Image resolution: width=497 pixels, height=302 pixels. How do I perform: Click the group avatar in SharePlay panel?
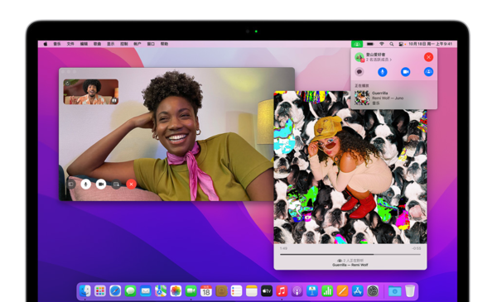click(x=359, y=57)
